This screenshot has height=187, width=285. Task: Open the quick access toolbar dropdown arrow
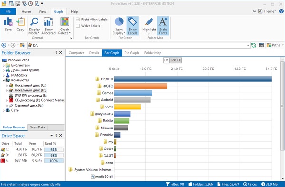click(42, 4)
